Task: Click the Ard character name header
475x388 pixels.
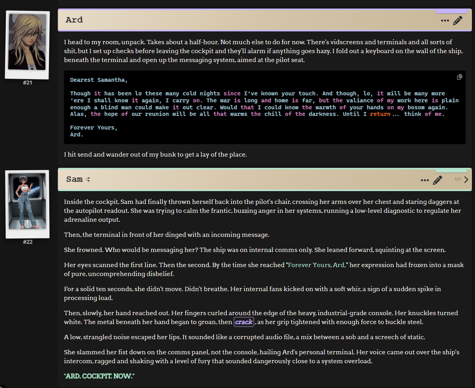Action: click(x=74, y=20)
